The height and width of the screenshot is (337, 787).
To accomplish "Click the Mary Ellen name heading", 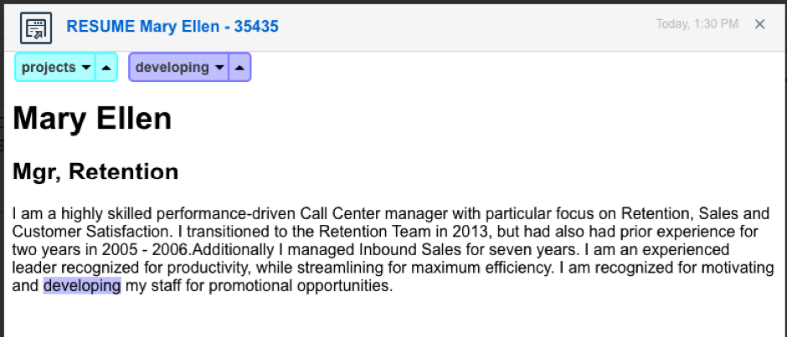I will click(x=92, y=119).
